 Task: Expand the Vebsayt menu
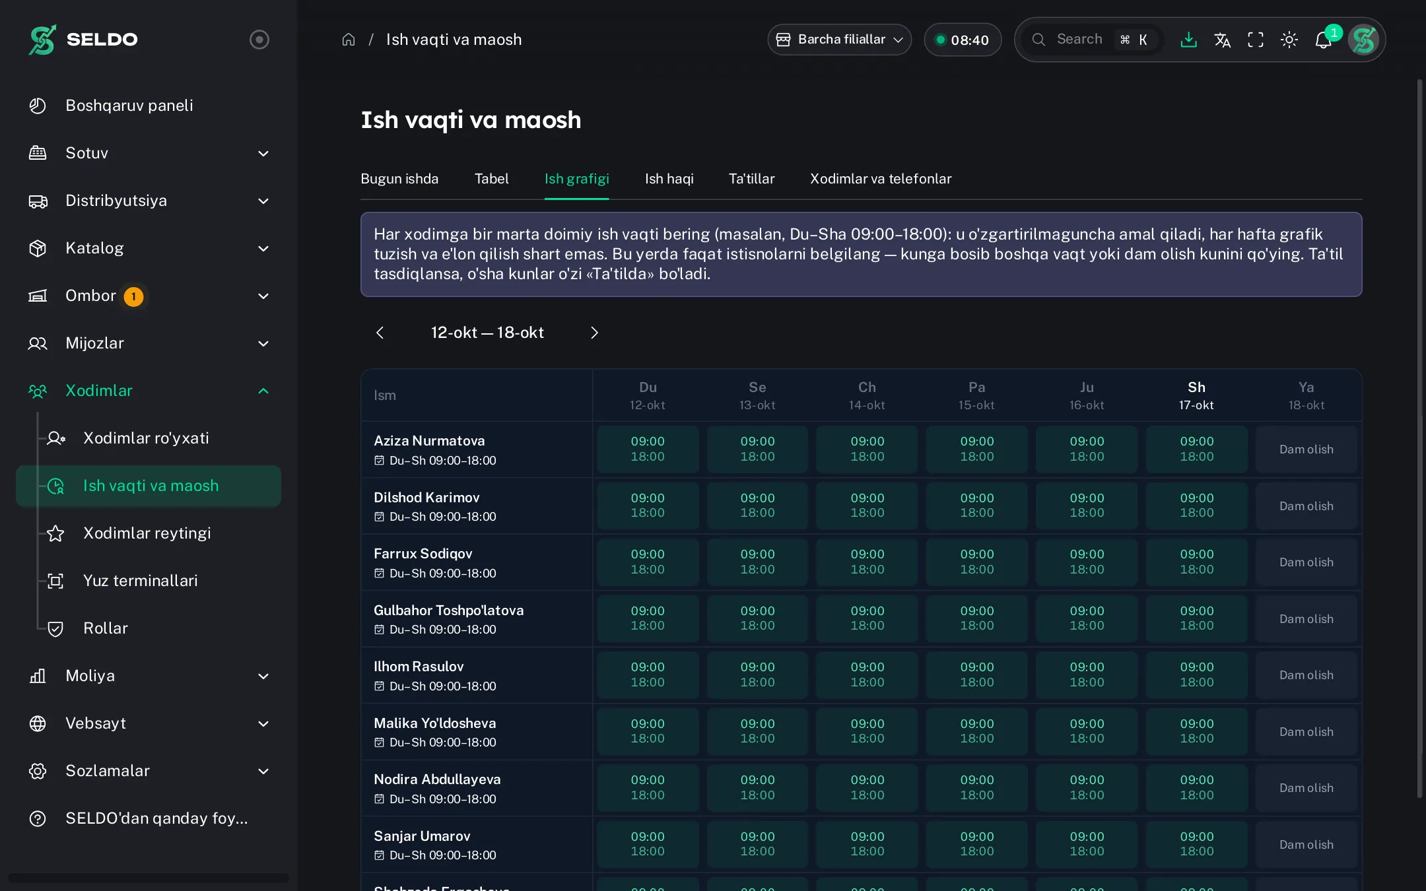point(149,723)
